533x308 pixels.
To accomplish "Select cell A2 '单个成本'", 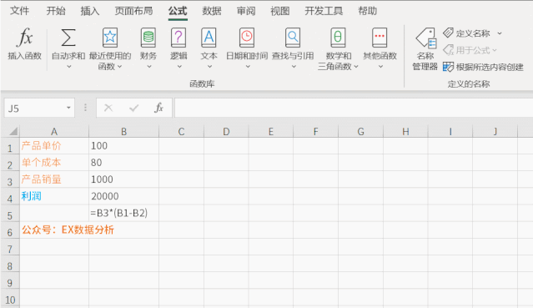I will click(54, 162).
